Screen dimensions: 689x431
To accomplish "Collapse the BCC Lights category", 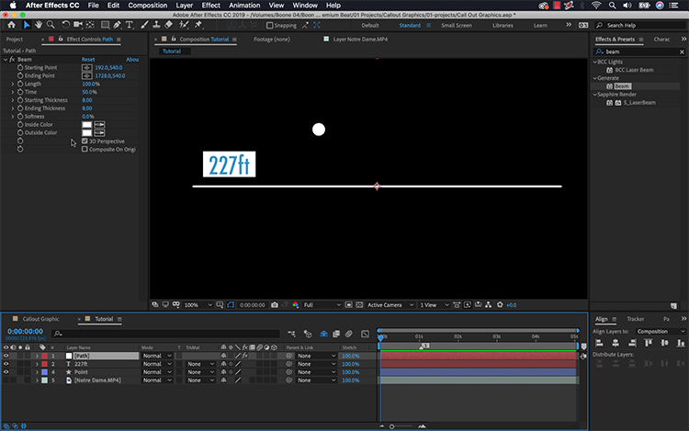I will click(x=595, y=62).
